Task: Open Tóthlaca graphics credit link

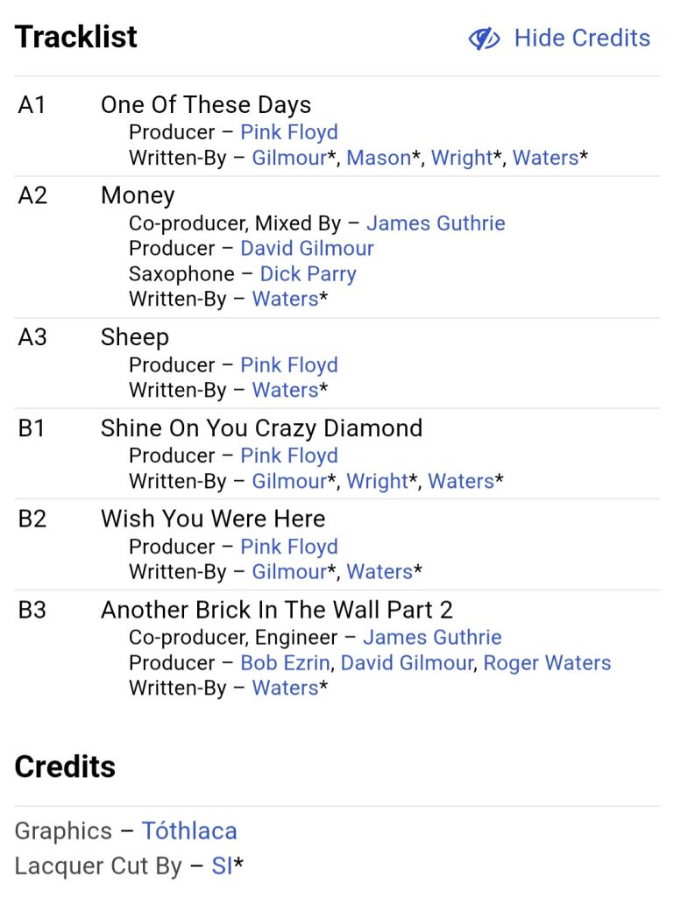Action: pos(188,830)
